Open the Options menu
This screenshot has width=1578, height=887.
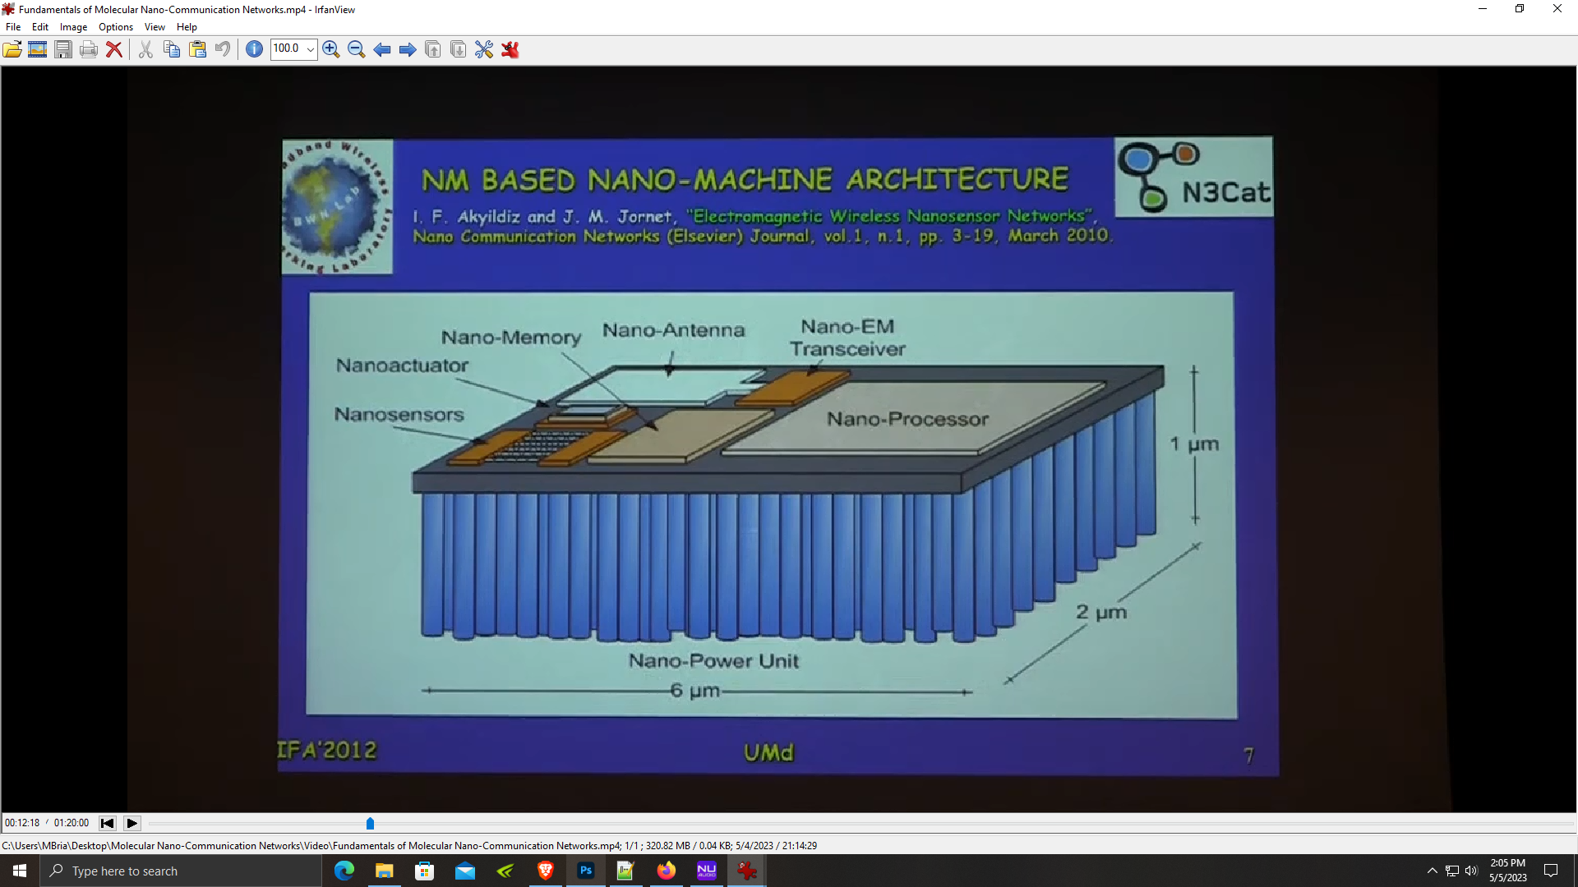pyautogui.click(x=116, y=27)
